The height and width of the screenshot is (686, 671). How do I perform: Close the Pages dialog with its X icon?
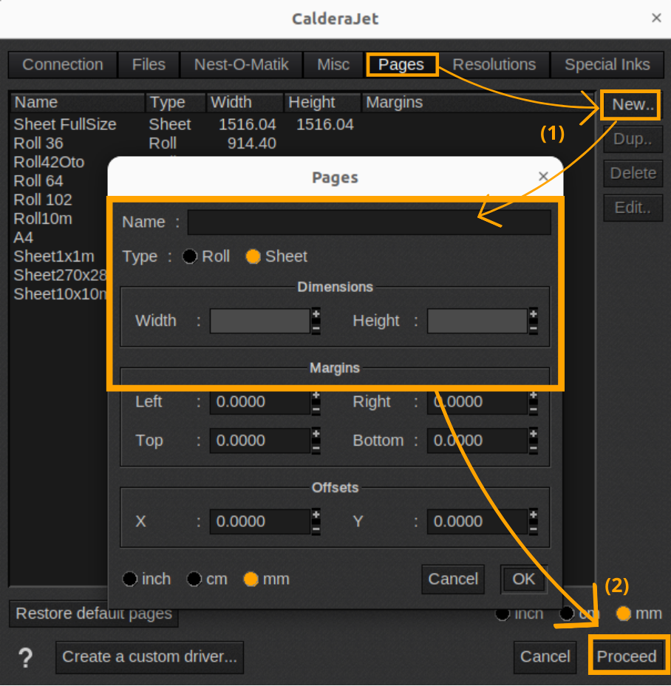[x=543, y=177]
